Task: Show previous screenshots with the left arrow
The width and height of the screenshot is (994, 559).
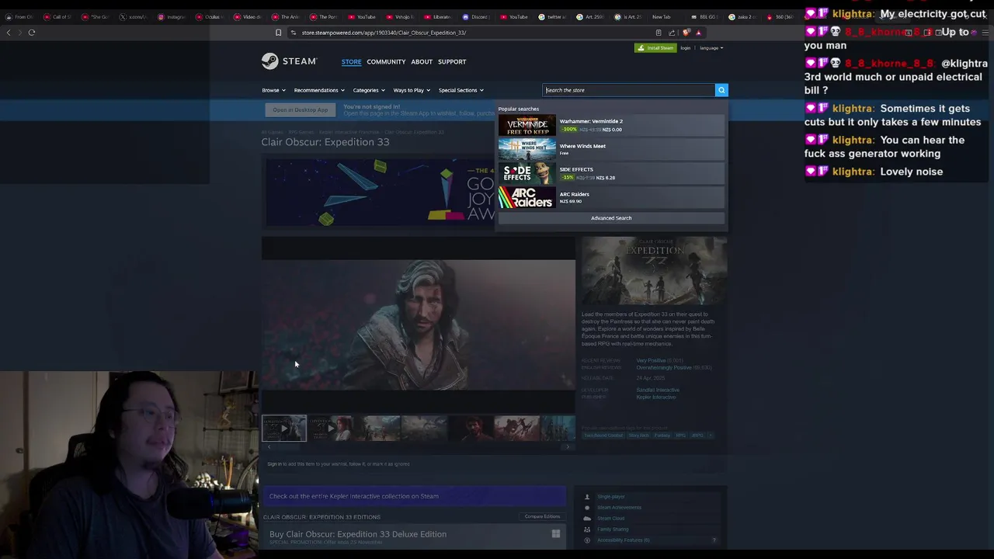Action: pos(269,446)
